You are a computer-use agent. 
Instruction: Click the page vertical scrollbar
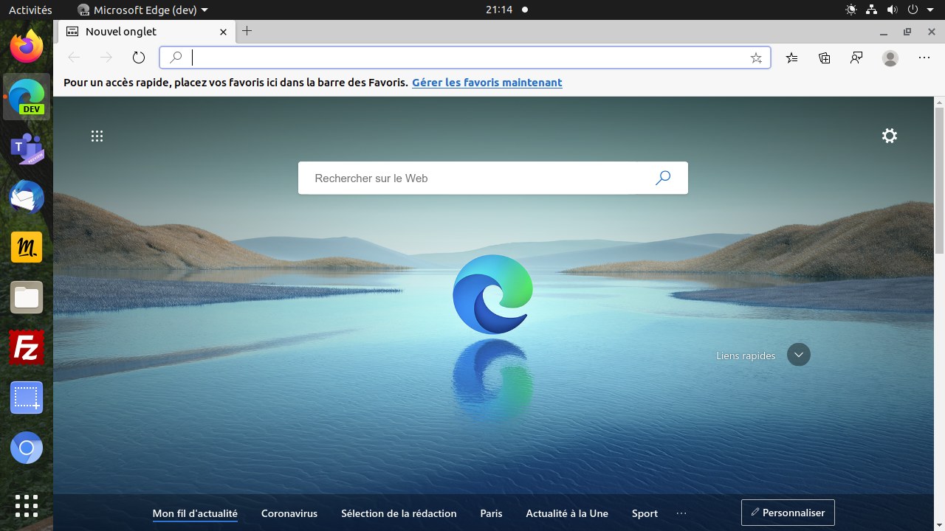[x=939, y=181]
